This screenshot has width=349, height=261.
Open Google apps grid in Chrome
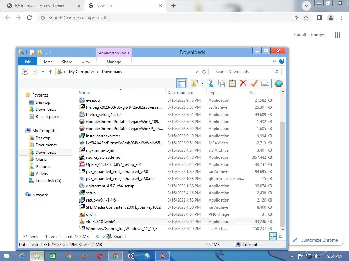coord(337,35)
